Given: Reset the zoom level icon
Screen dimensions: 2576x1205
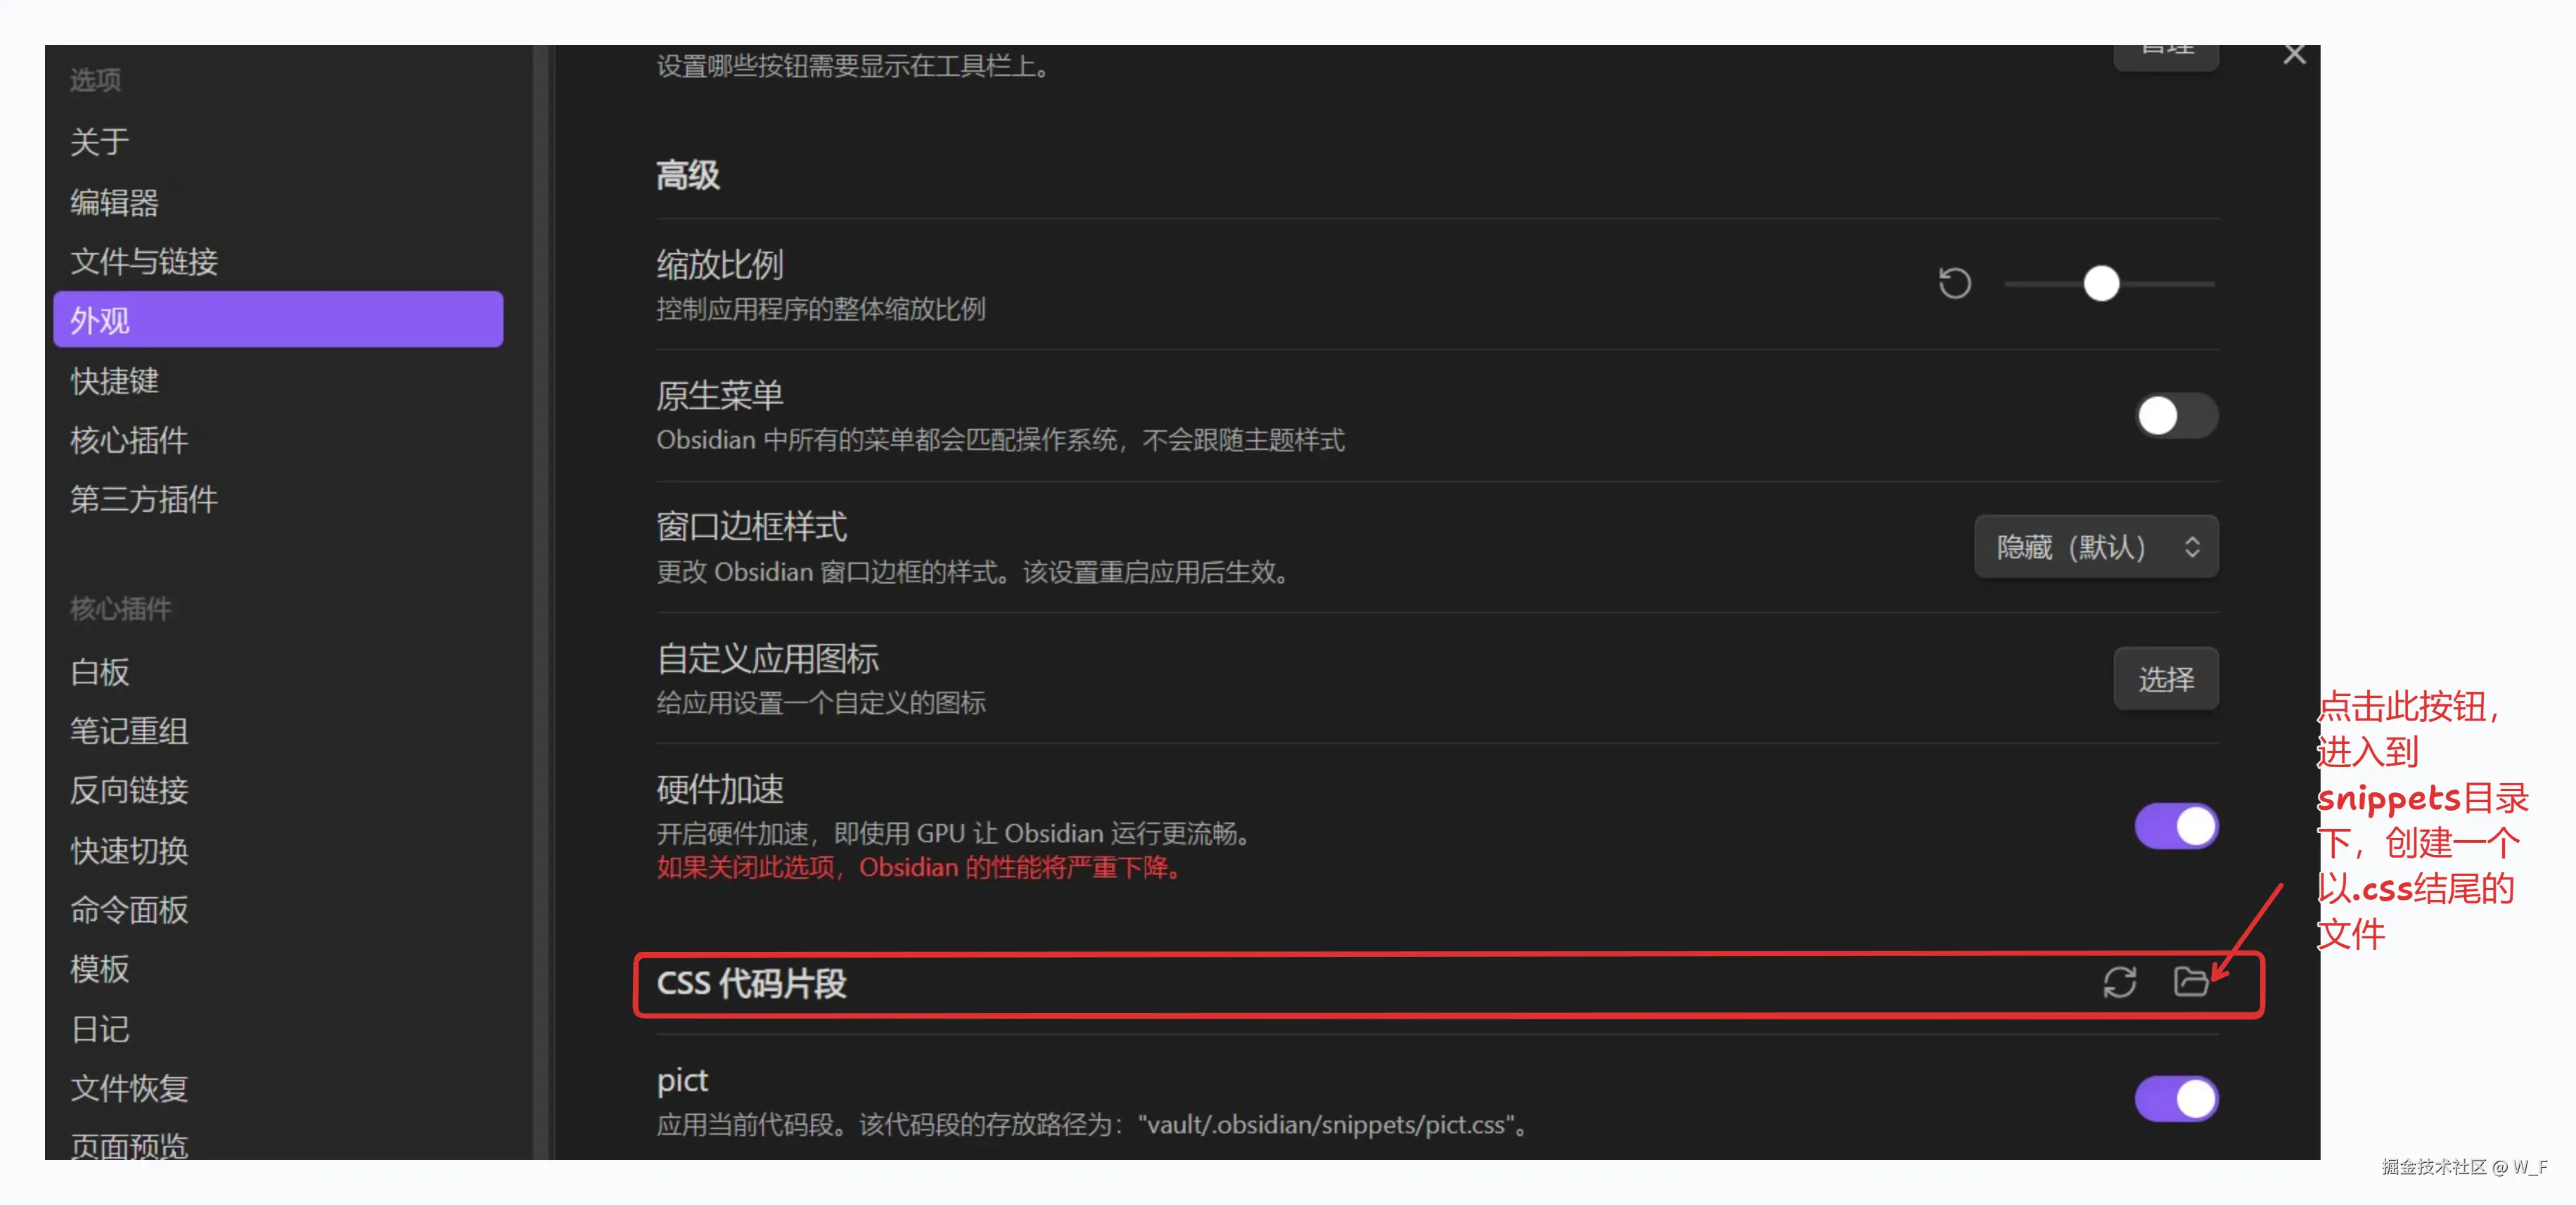Looking at the screenshot, I should pos(1954,284).
